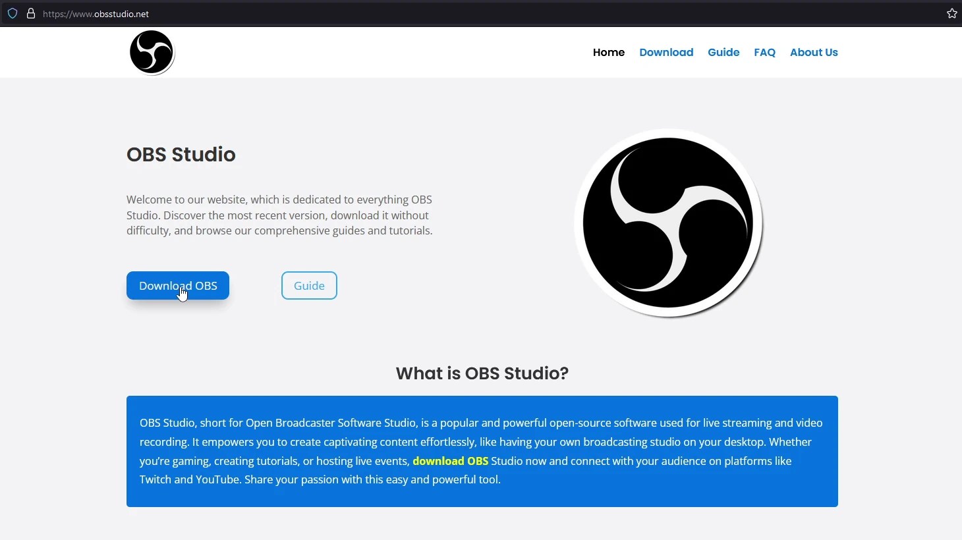The width and height of the screenshot is (962, 540).
Task: Click the OBS Studio page heading
Action: coord(181,155)
